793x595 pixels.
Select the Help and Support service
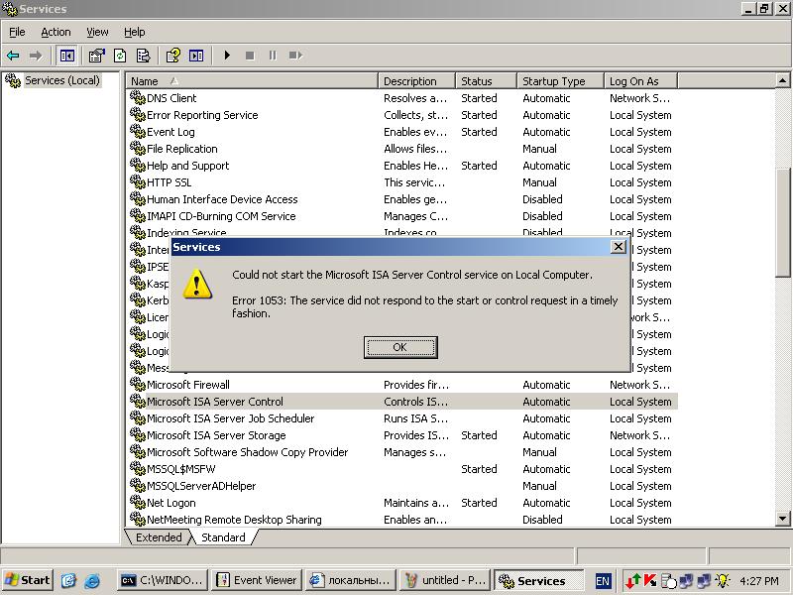click(187, 166)
